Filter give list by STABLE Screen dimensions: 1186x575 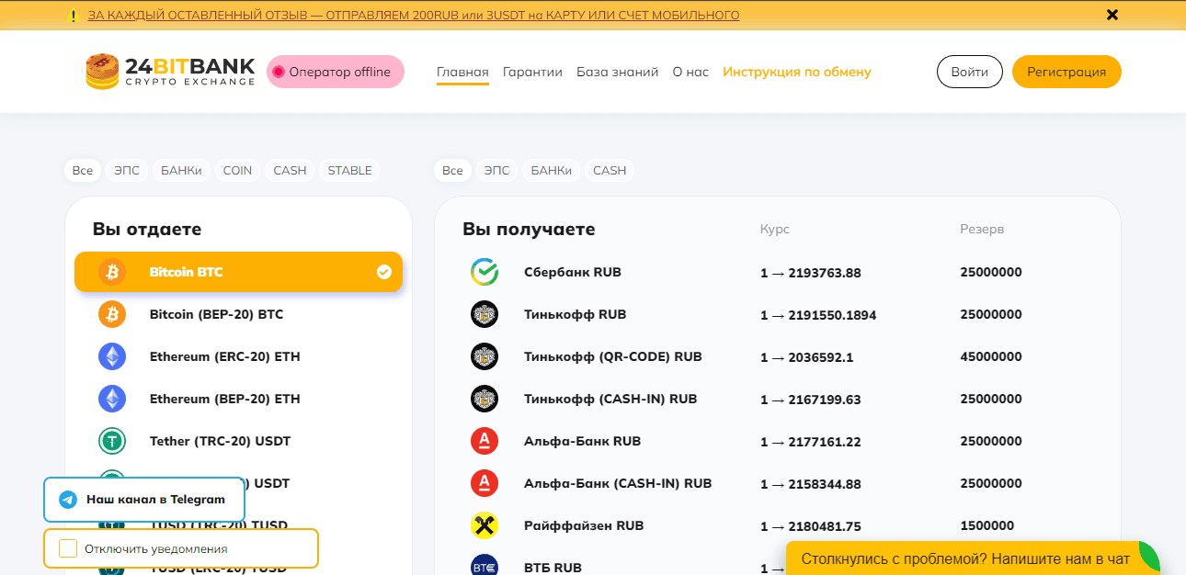click(349, 171)
